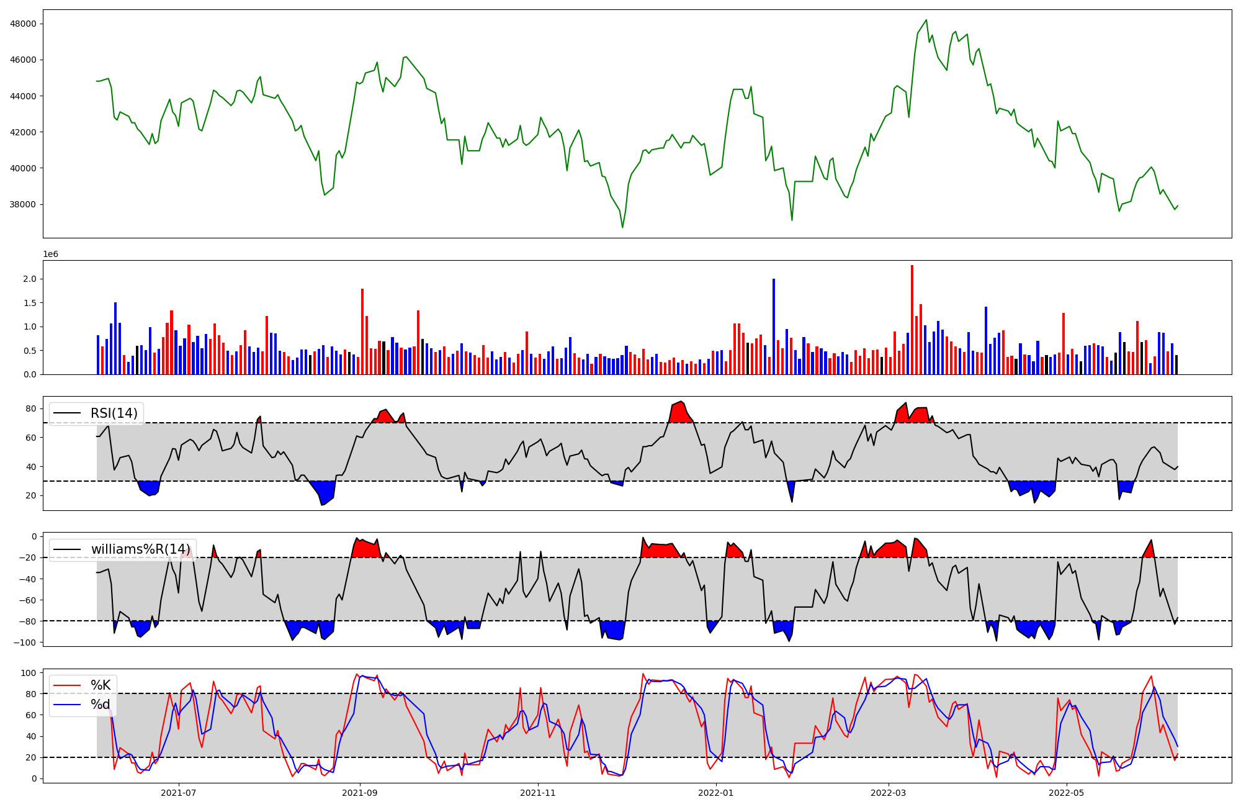The height and width of the screenshot is (807, 1241).
Task: Click the 2021-11 date tick label
Action: (x=537, y=793)
